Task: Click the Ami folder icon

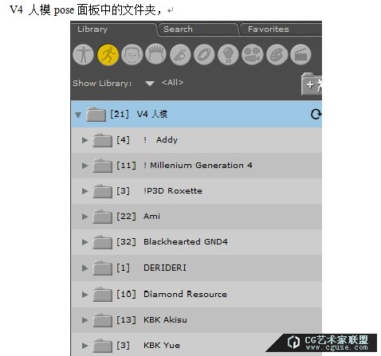Action: click(102, 217)
